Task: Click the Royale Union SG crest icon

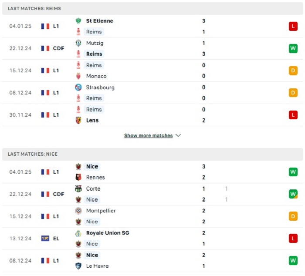Action: click(78, 233)
